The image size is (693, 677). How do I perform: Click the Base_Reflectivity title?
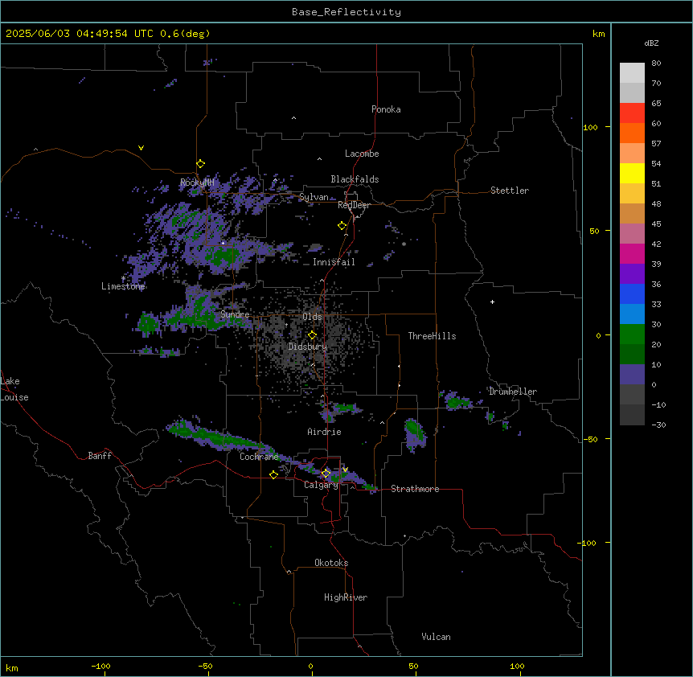coord(346,12)
